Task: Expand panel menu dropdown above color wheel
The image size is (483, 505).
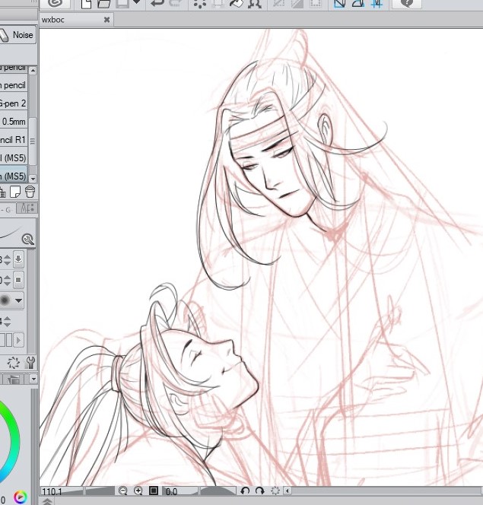Action: point(33,379)
